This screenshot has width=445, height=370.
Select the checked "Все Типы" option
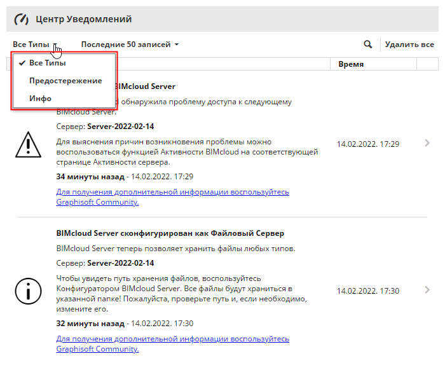point(47,63)
